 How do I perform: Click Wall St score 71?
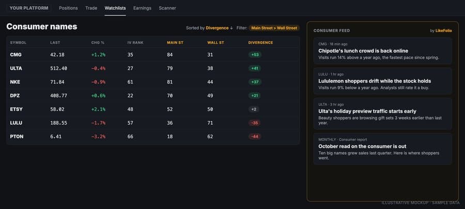210,123
